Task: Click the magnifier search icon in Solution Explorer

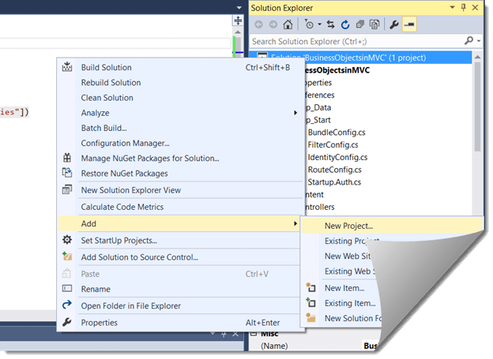Action: click(469, 40)
